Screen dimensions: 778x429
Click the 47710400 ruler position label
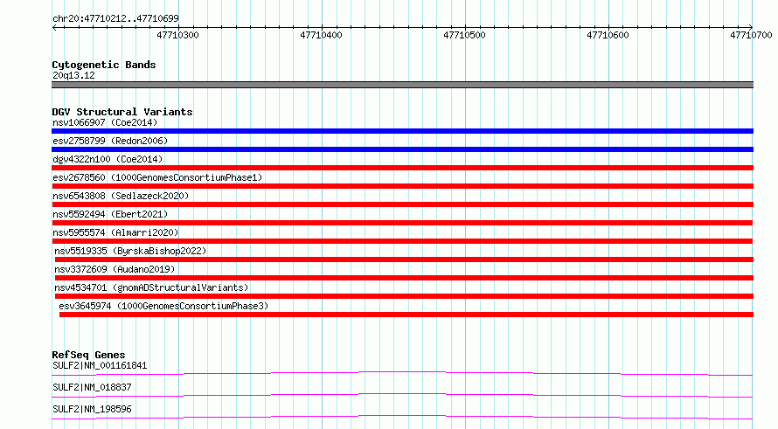click(x=321, y=35)
